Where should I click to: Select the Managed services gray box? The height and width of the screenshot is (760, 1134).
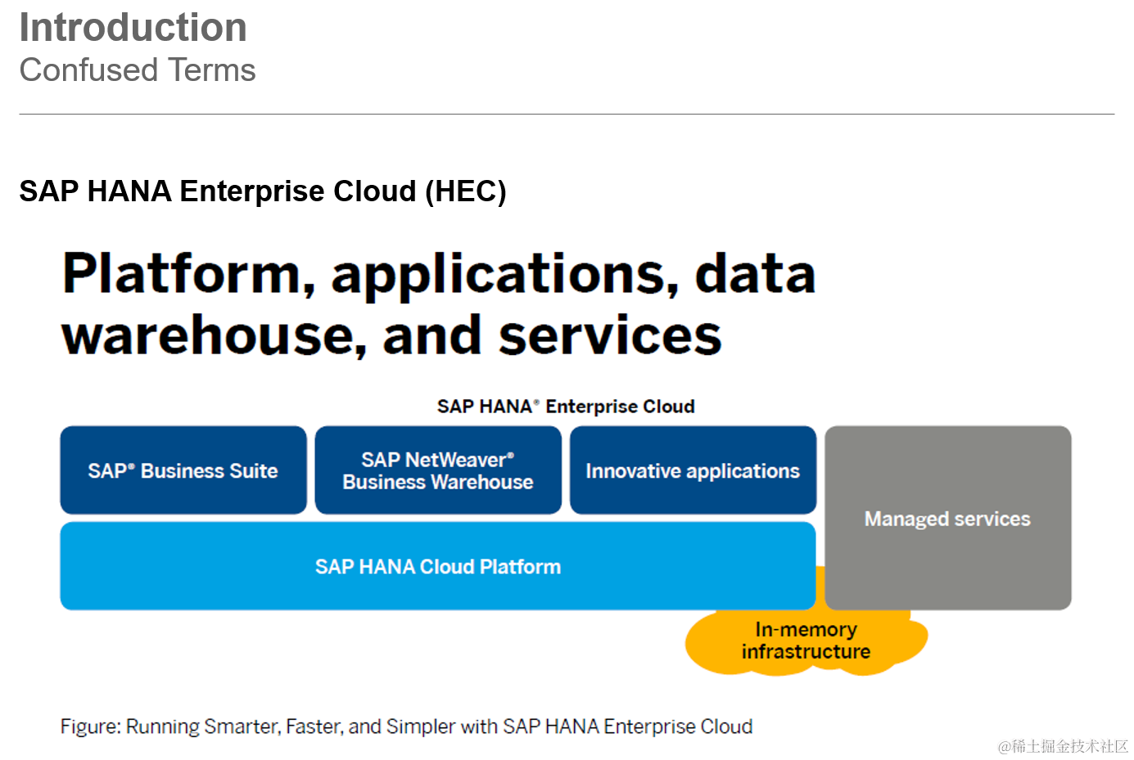tap(948, 518)
